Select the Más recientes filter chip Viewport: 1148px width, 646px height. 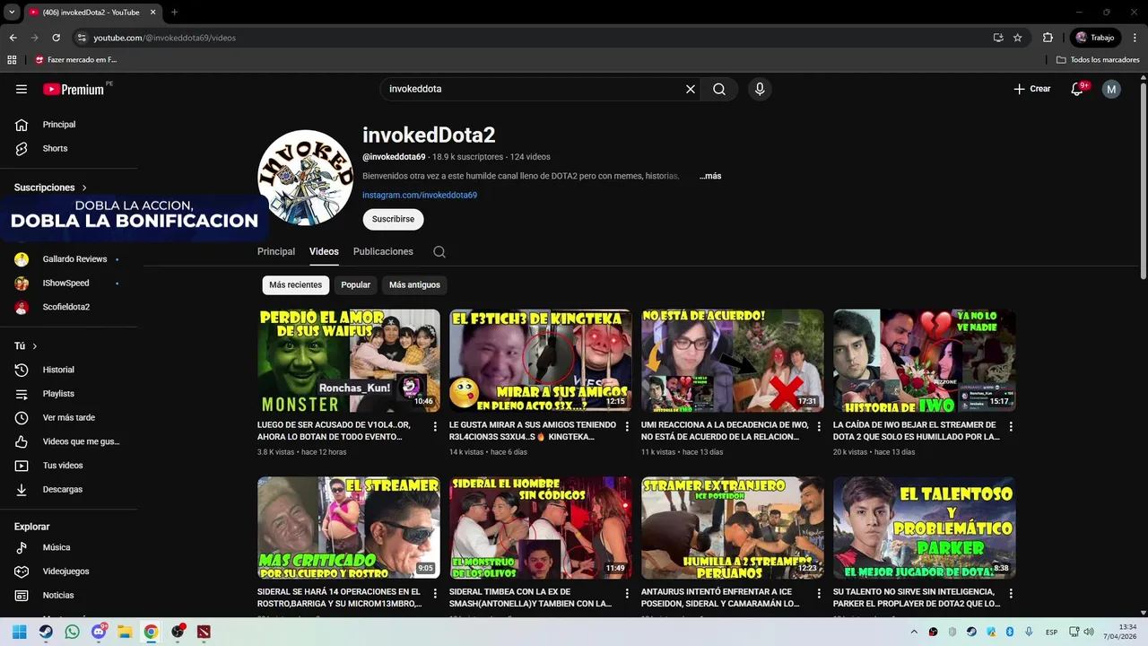295,284
